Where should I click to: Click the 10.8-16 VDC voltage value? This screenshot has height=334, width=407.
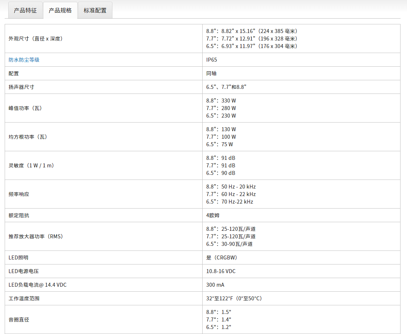pos(221,271)
